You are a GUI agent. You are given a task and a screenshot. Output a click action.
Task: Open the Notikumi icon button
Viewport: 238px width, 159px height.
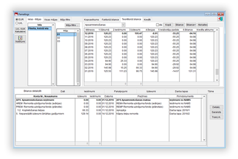click(x=20, y=39)
